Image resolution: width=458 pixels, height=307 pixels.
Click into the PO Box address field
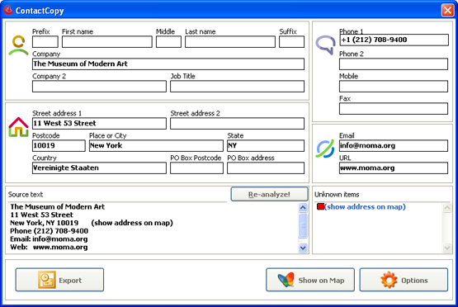pos(266,168)
